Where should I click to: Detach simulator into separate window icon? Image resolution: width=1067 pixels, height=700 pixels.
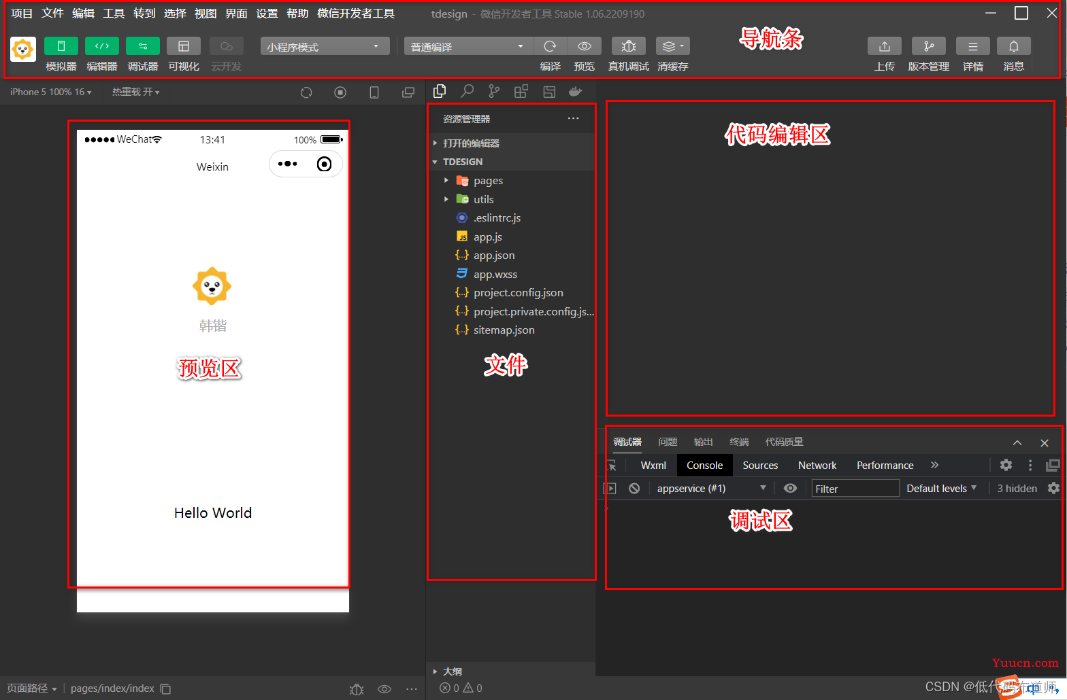[x=408, y=92]
